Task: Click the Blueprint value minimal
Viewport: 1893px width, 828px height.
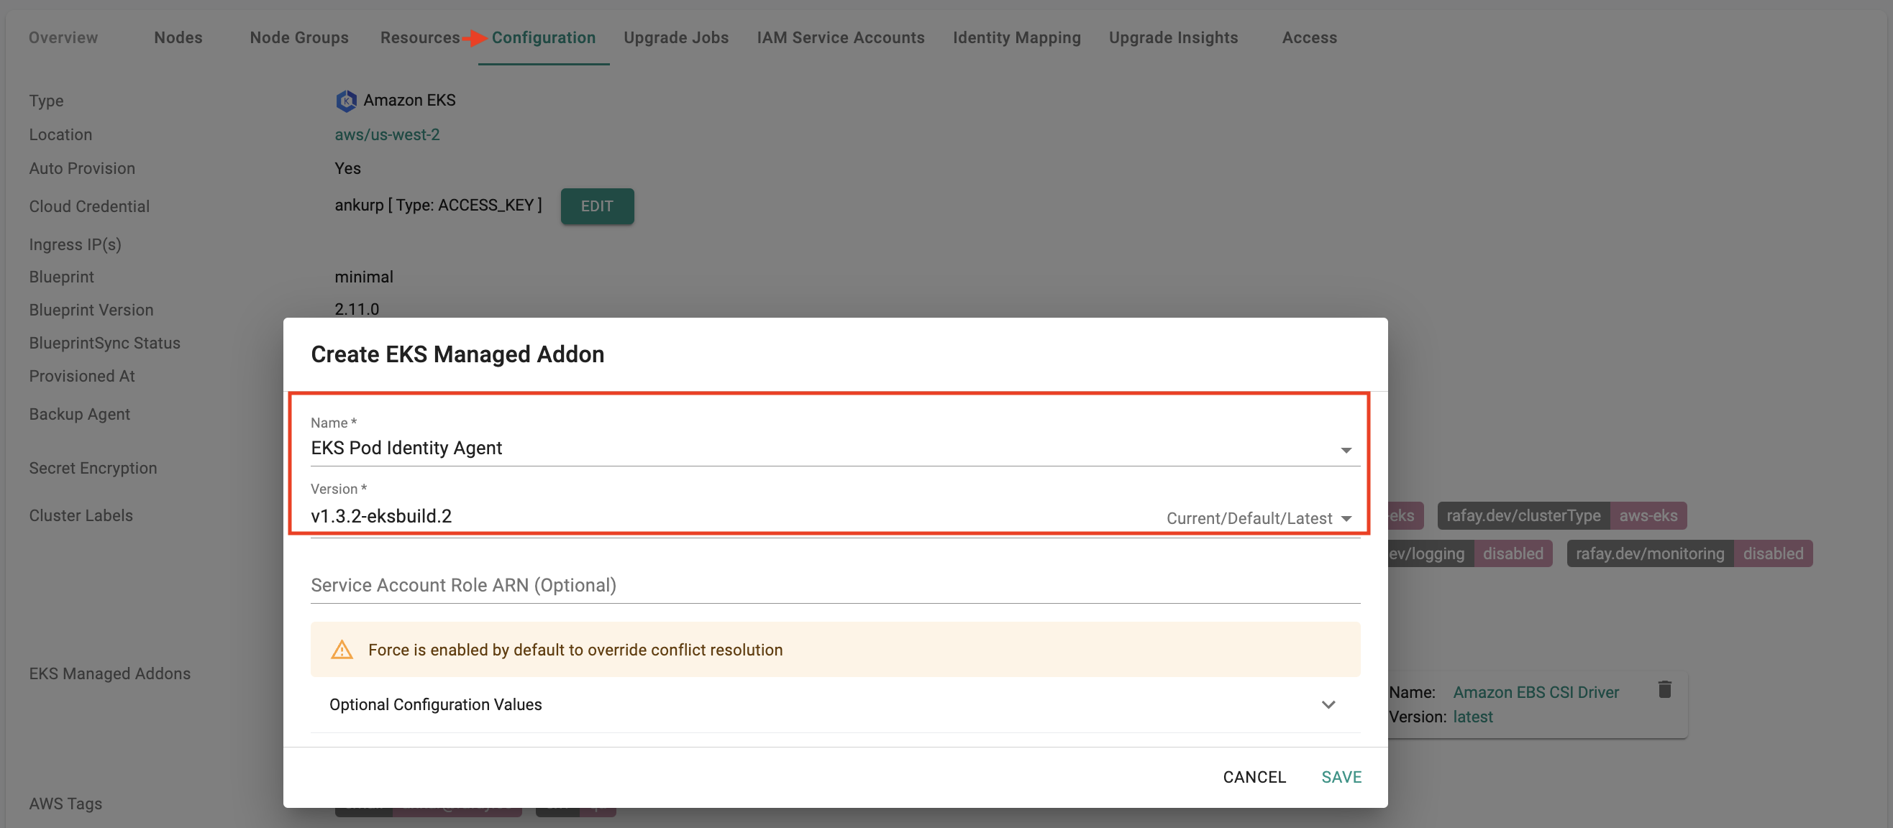Action: pos(364,277)
